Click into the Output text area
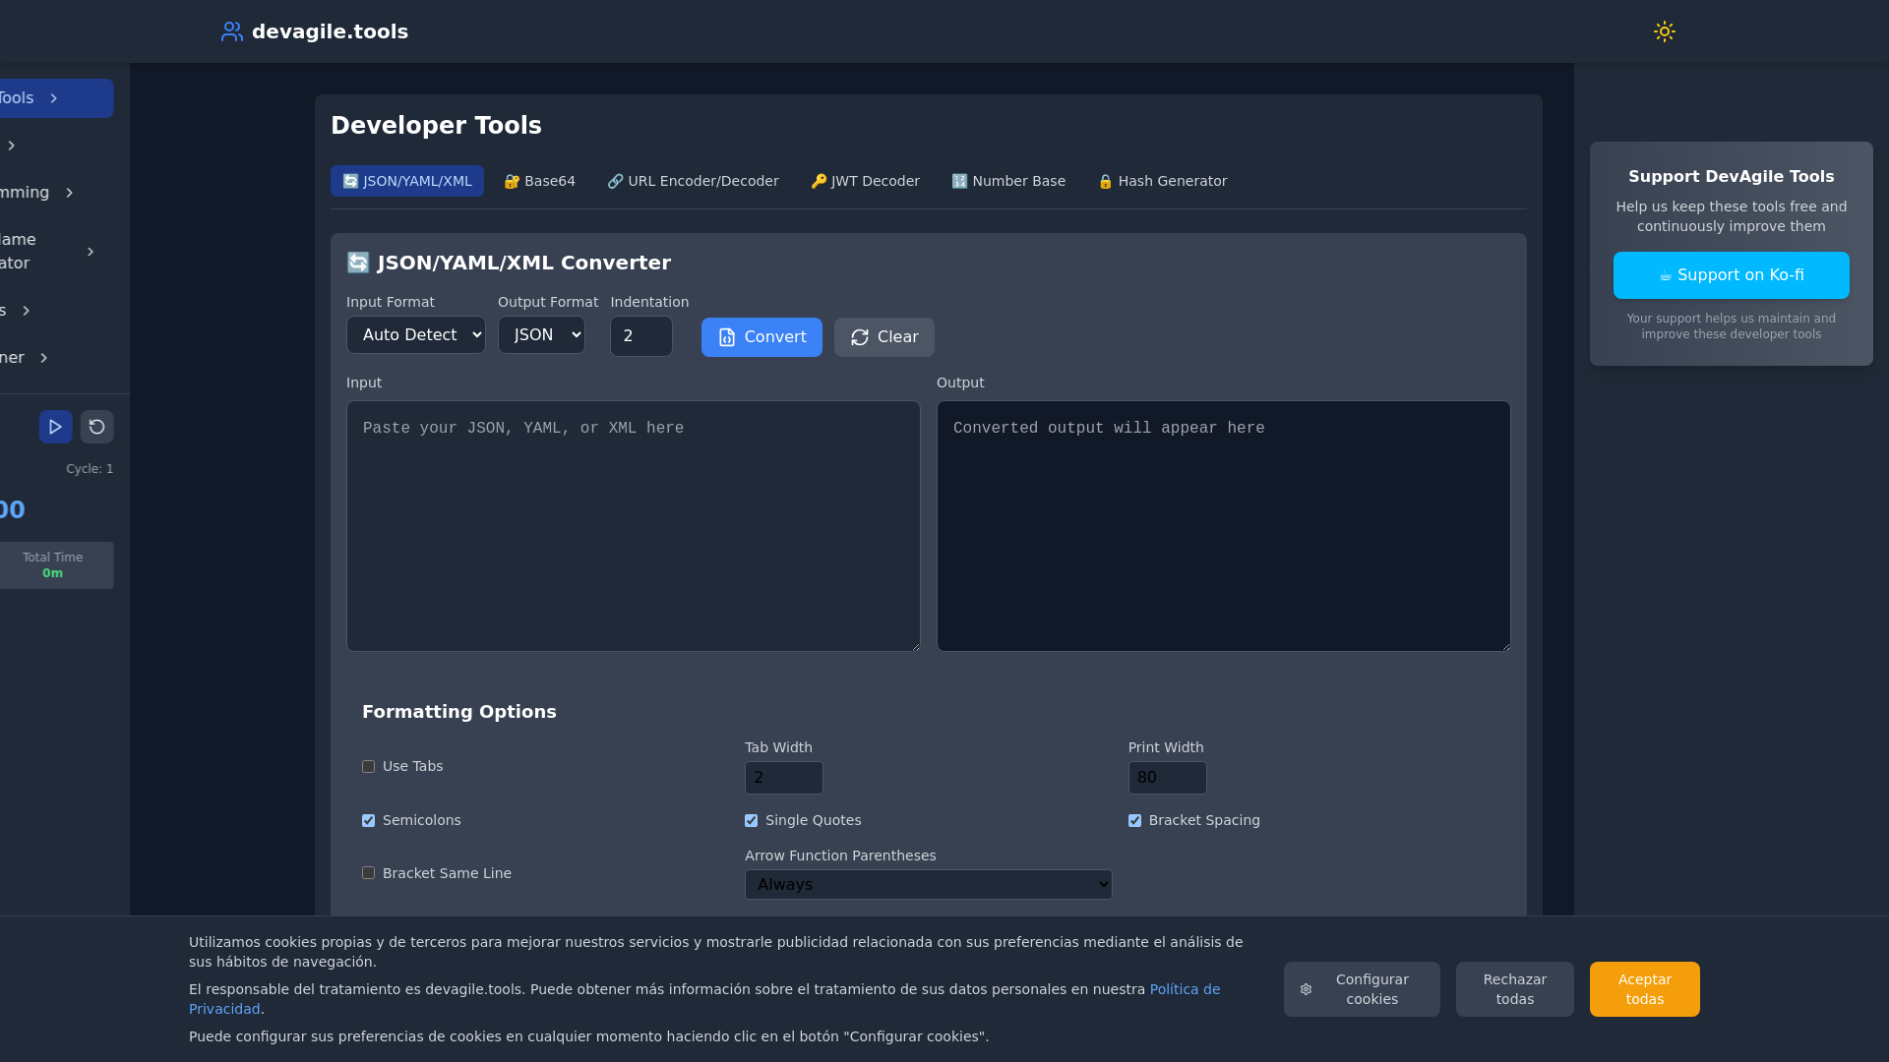Screen dimensions: 1889x1062 [x=1224, y=526]
